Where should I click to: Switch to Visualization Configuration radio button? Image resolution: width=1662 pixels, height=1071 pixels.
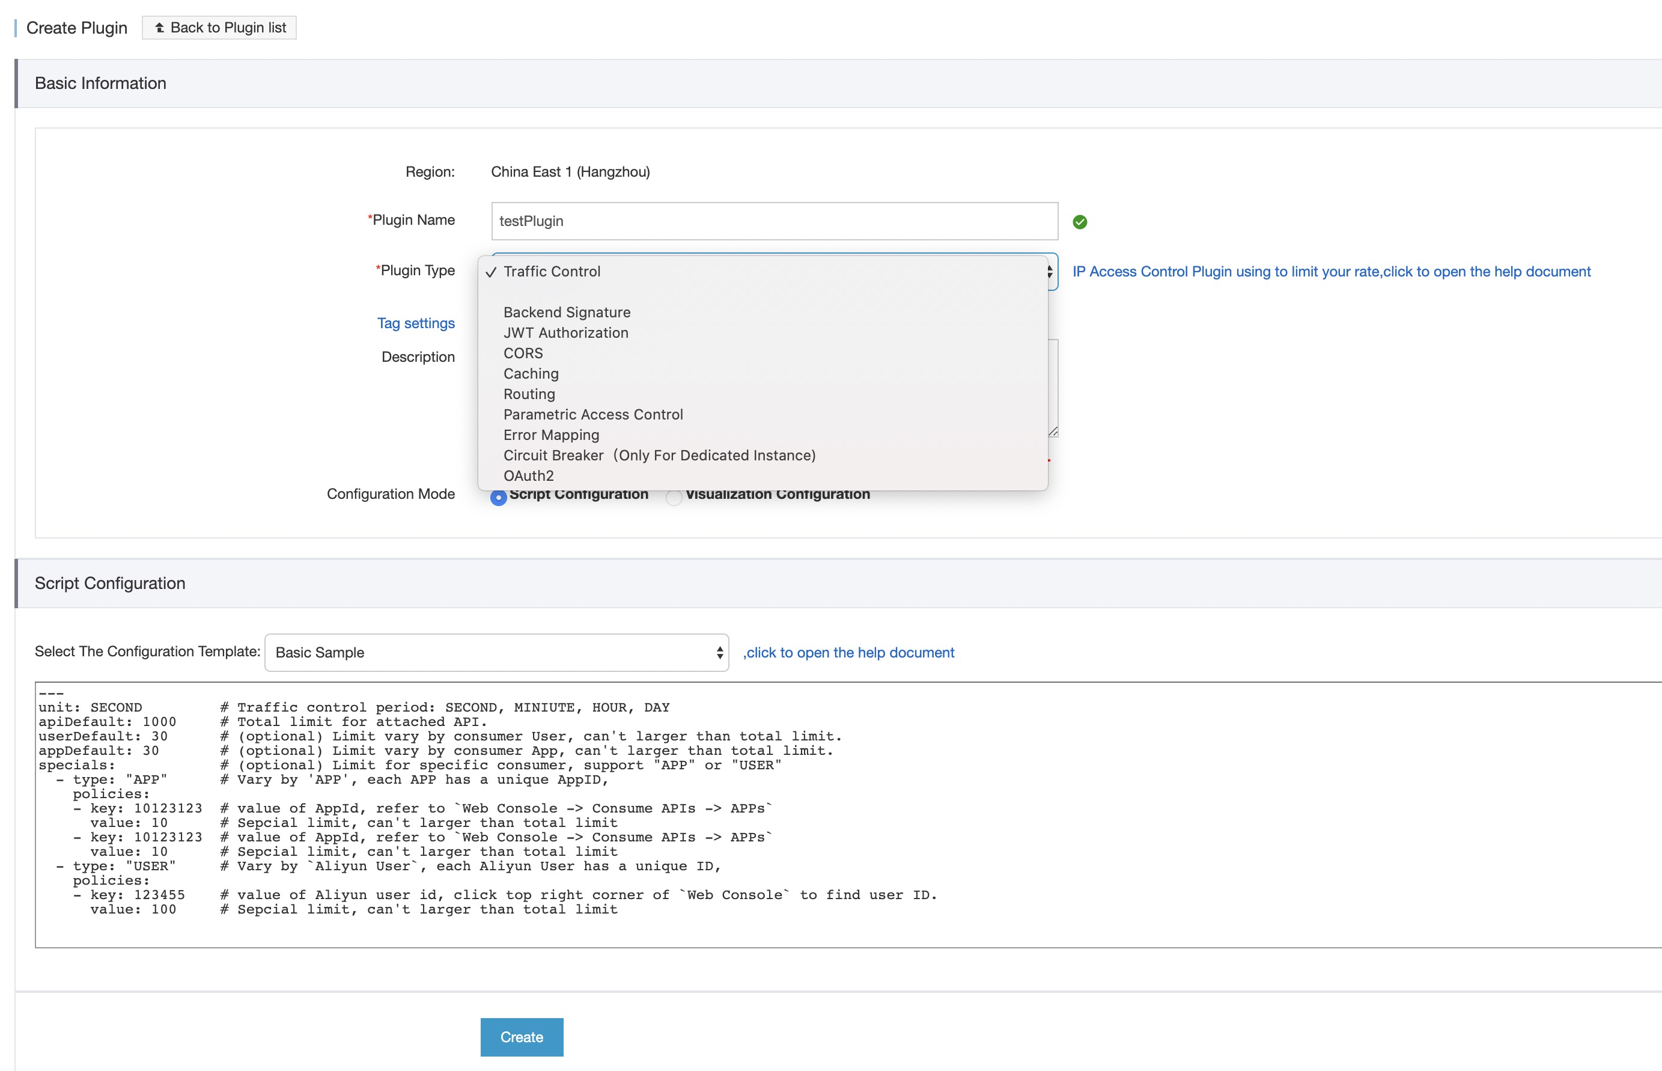pyautogui.click(x=674, y=497)
